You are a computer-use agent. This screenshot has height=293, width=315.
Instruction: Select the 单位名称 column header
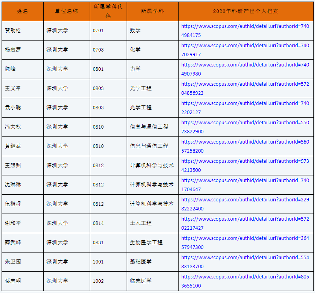point(66,11)
